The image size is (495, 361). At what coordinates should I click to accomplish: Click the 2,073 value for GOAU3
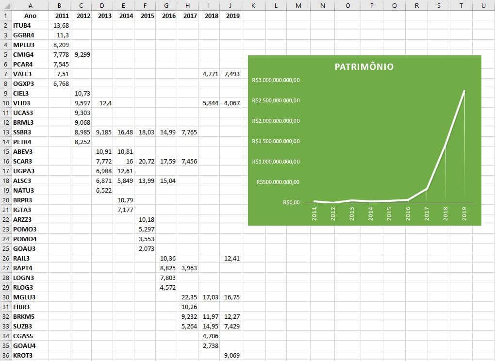click(145, 248)
